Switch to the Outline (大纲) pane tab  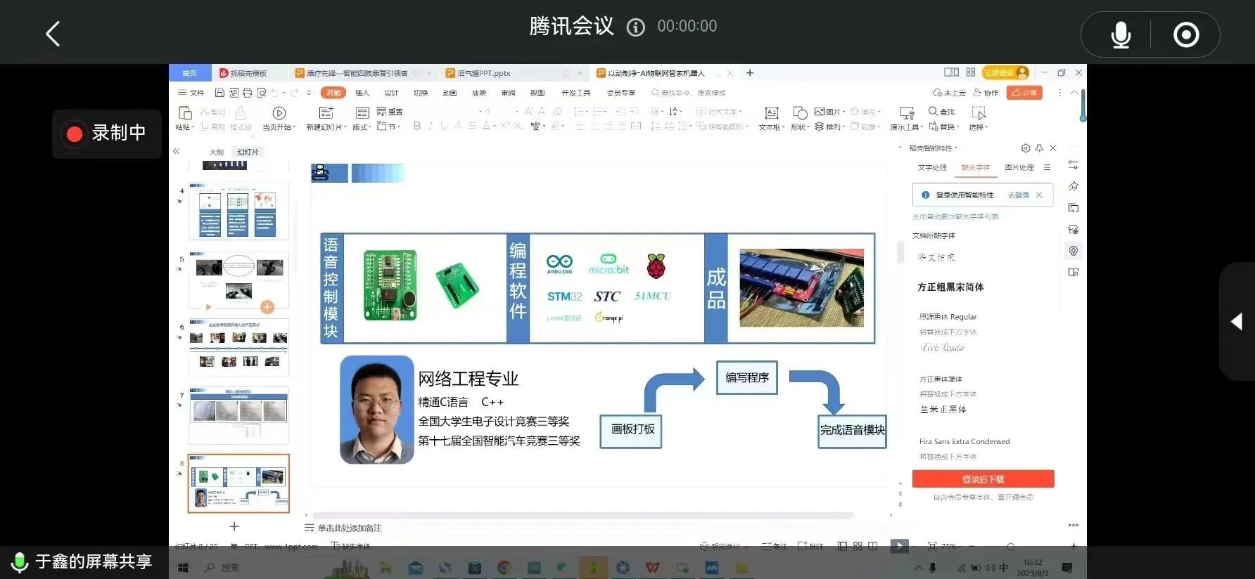216,152
